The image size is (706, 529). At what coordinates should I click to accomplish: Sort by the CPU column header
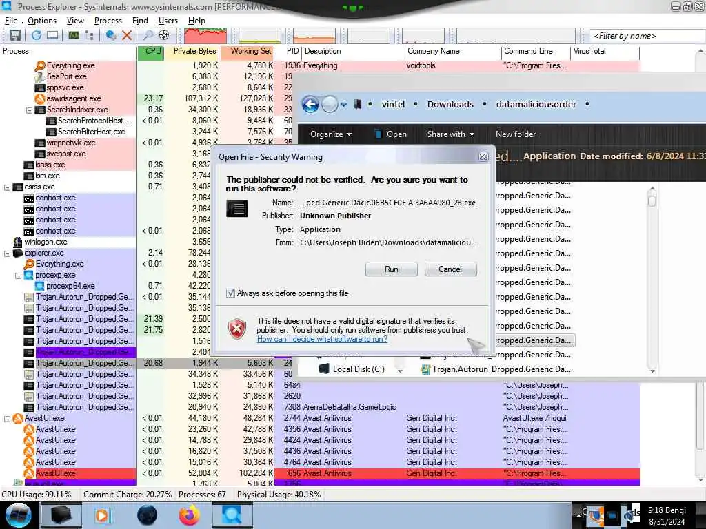point(150,51)
